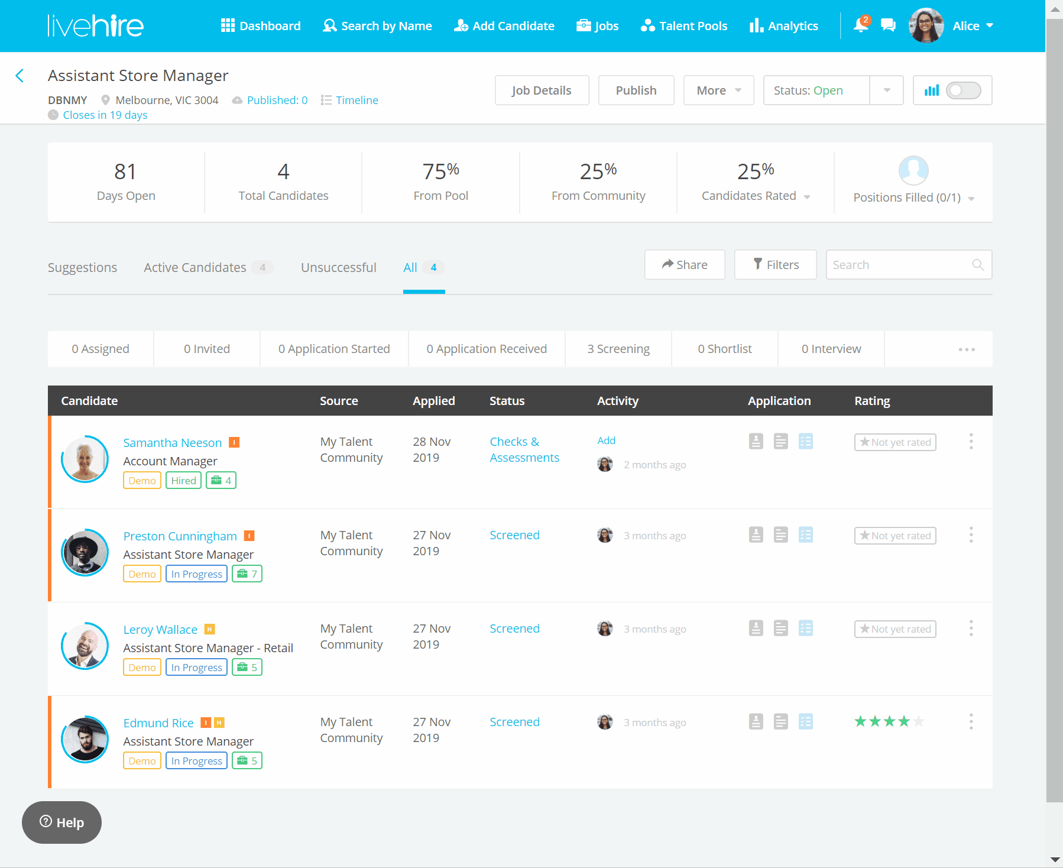Click the Share button
This screenshot has width=1063, height=868.
[x=685, y=265]
